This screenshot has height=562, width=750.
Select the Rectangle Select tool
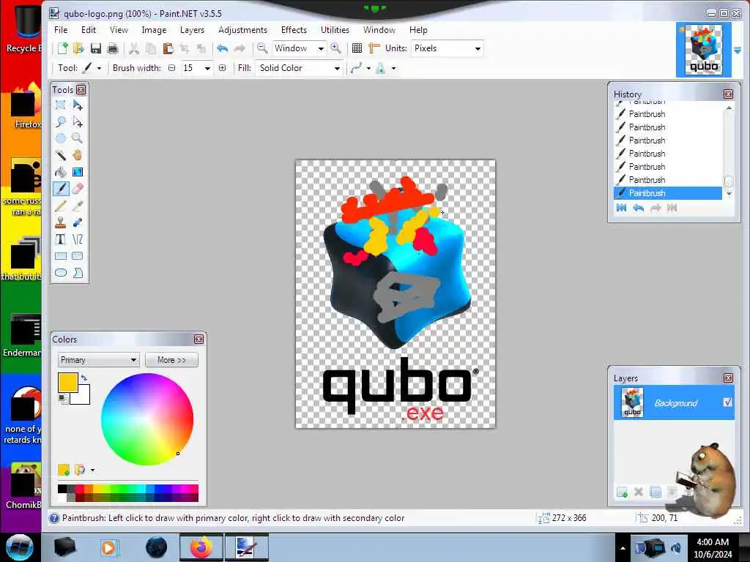pyautogui.click(x=61, y=105)
